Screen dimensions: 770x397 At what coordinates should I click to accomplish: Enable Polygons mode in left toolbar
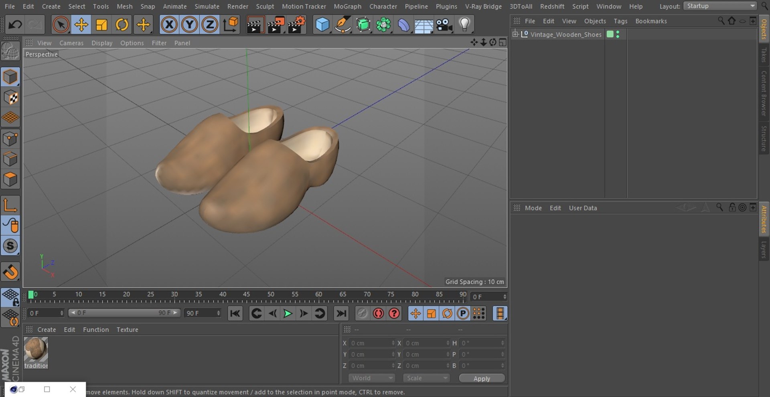pyautogui.click(x=10, y=180)
